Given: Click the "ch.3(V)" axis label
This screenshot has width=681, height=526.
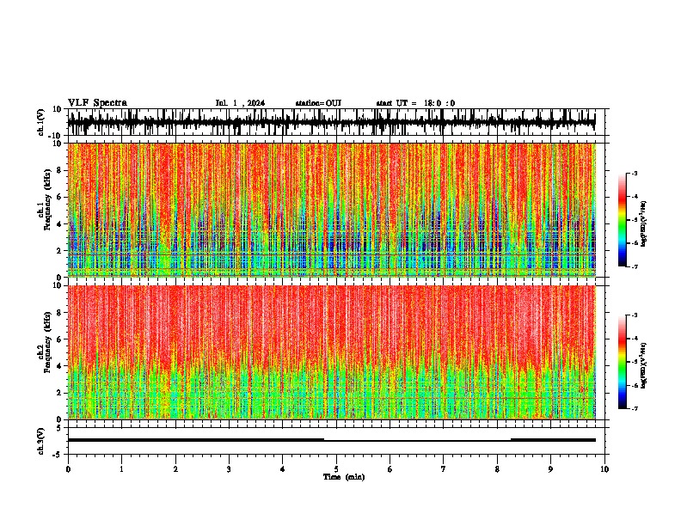Looking at the screenshot, I should click(41, 441).
